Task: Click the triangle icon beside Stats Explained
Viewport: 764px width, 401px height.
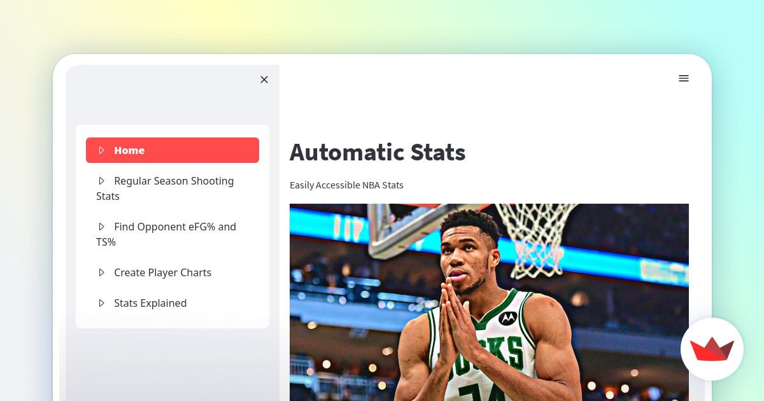Action: [x=101, y=303]
